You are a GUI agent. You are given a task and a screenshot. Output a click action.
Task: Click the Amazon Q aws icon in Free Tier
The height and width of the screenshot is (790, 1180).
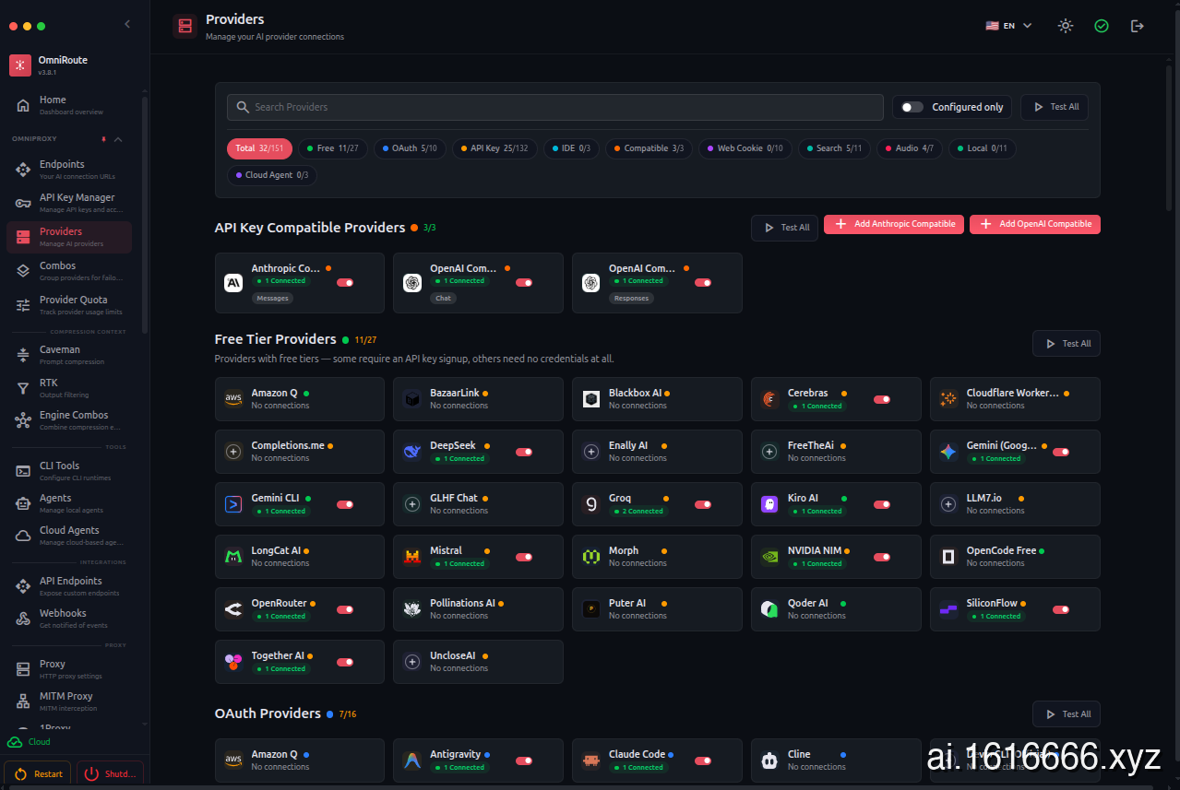click(233, 399)
